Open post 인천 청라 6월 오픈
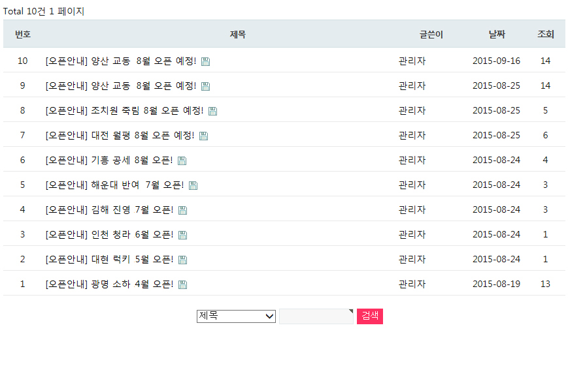This screenshot has width=568, height=366. click(x=109, y=235)
